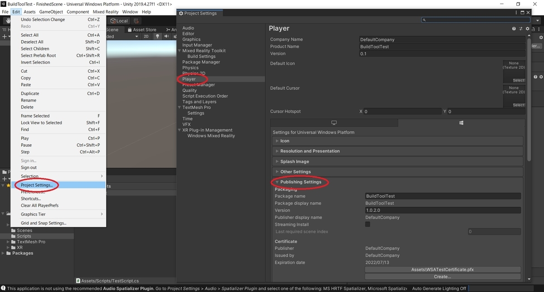Toggle the 2D scene view mode

point(146,36)
